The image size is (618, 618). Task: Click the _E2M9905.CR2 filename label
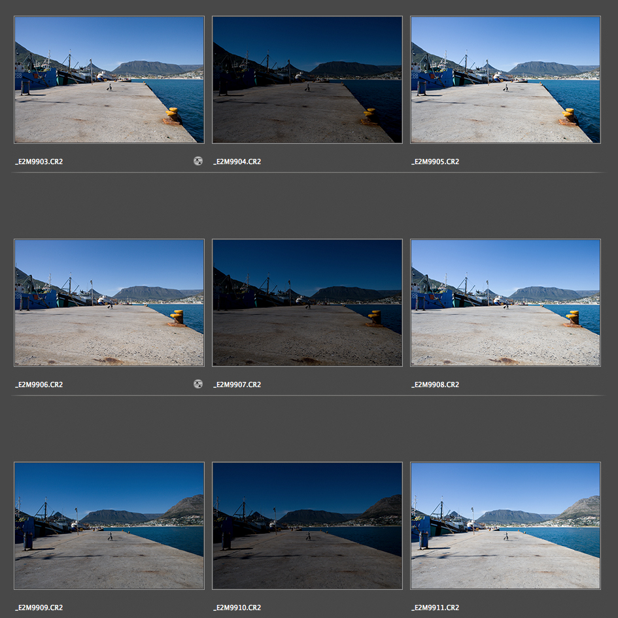pyautogui.click(x=436, y=162)
